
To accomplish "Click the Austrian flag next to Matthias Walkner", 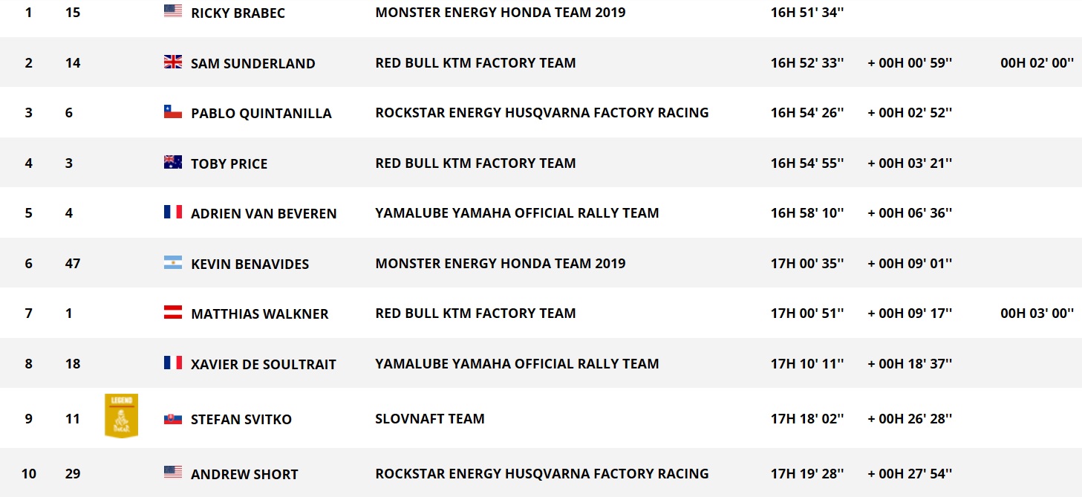I will click(x=173, y=312).
